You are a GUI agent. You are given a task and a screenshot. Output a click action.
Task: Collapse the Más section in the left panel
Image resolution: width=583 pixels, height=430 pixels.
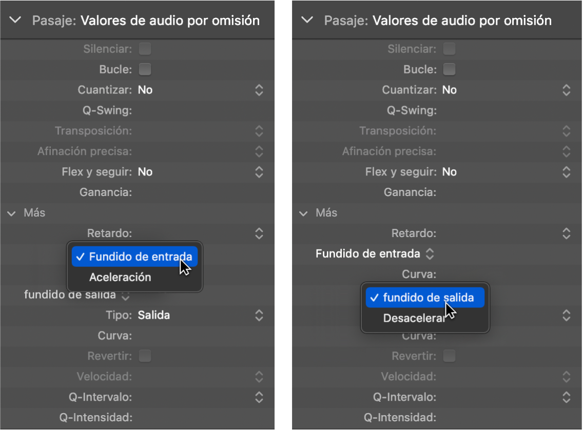point(12,213)
